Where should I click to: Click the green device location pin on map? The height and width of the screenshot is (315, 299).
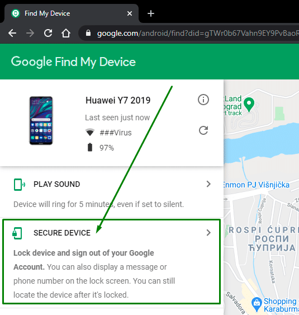coord(249,105)
